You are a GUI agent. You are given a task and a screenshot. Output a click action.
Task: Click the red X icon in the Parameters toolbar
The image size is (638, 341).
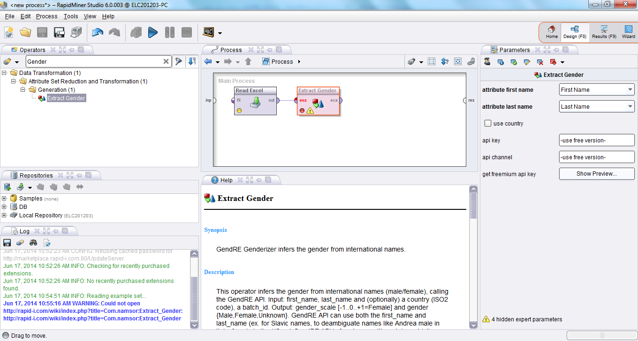point(540,62)
